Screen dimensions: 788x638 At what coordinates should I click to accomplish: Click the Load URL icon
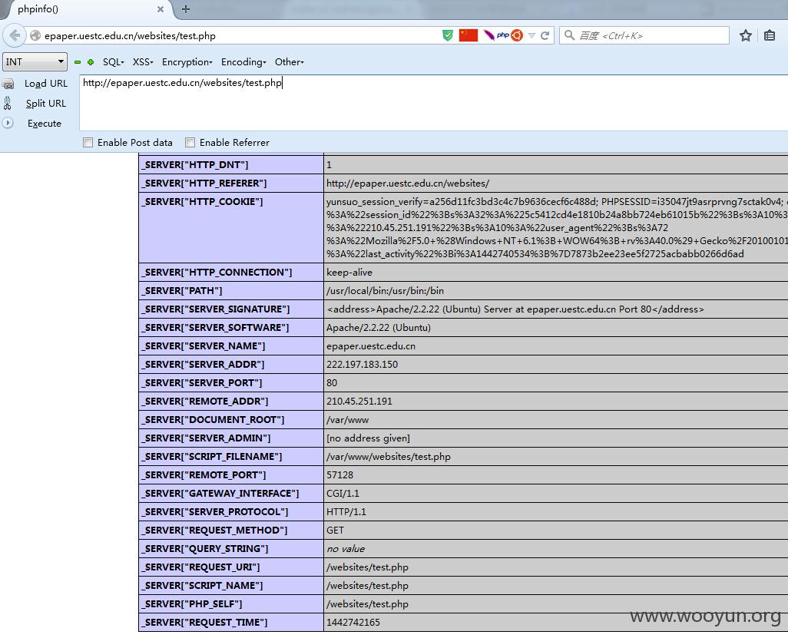pyautogui.click(x=8, y=84)
